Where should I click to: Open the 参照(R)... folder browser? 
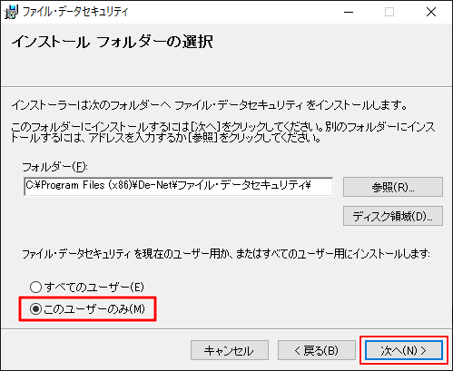click(393, 187)
